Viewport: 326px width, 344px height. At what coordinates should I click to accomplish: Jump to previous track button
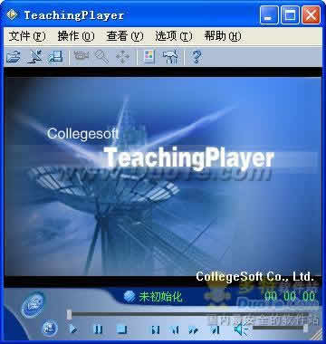point(156,330)
